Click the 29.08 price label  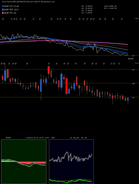click(x=131, y=59)
